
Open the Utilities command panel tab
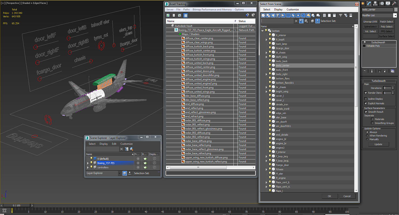tap(394, 3)
